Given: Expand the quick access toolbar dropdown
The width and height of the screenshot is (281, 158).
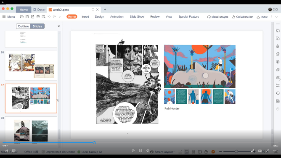Looking at the screenshot, I should click(x=60, y=17).
